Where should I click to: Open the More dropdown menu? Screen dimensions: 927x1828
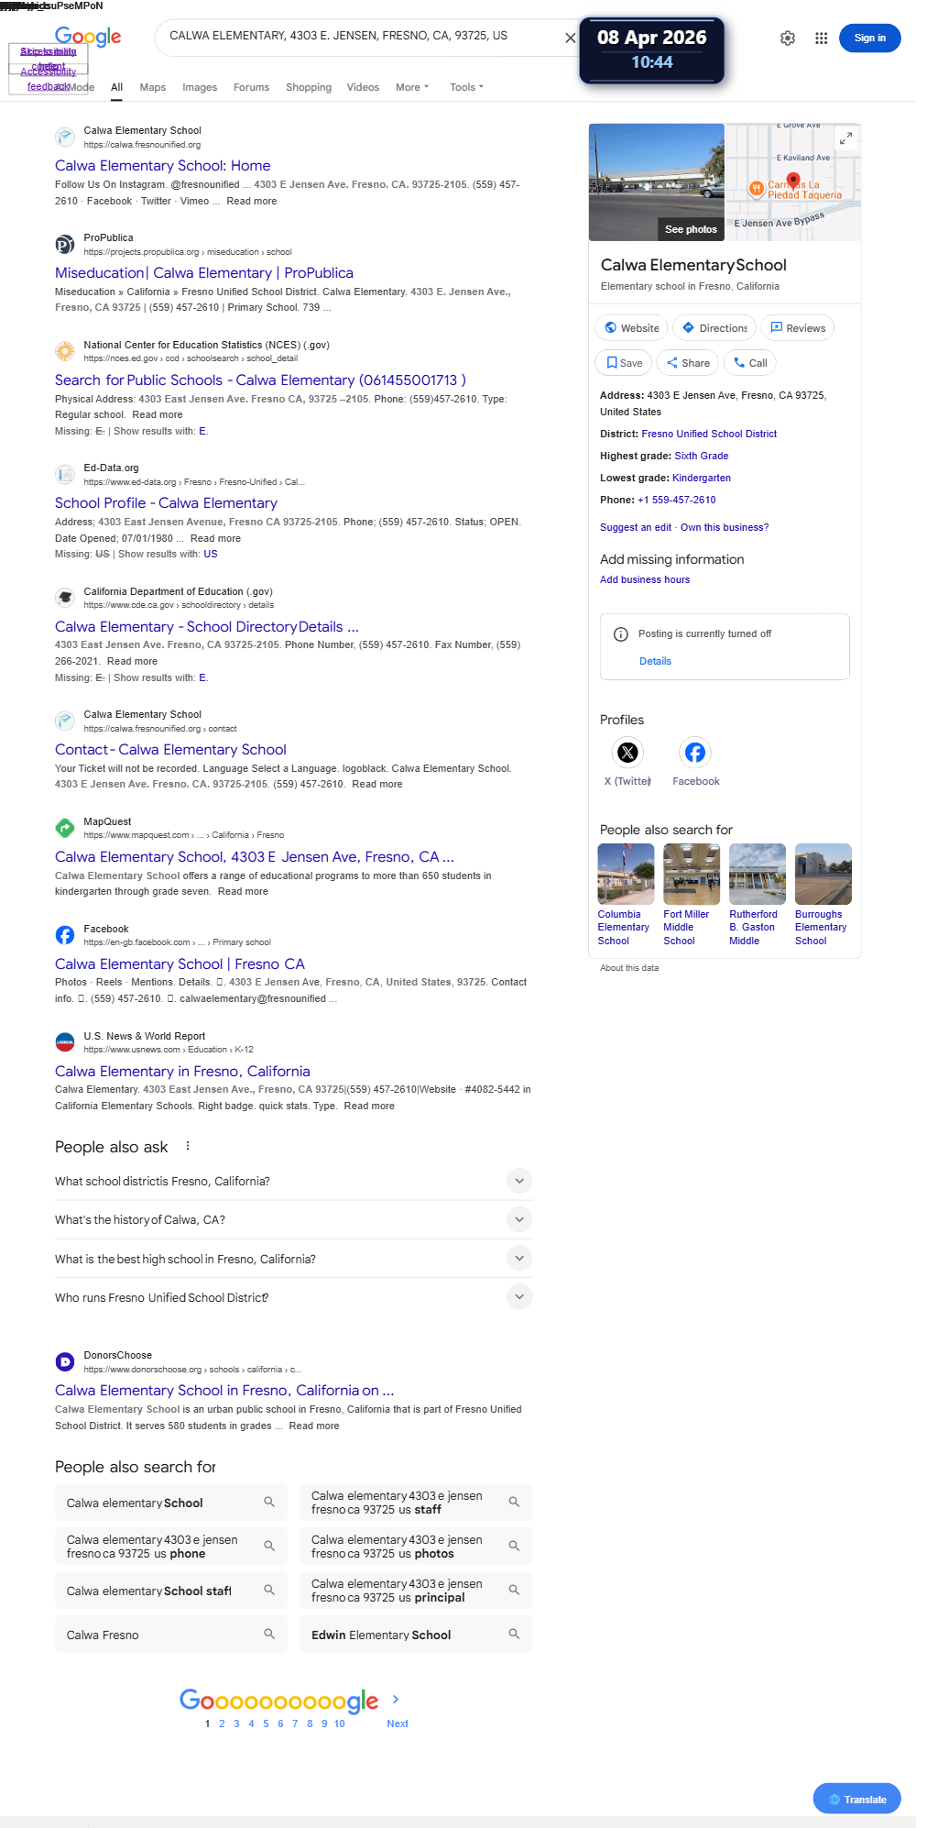[x=412, y=87]
